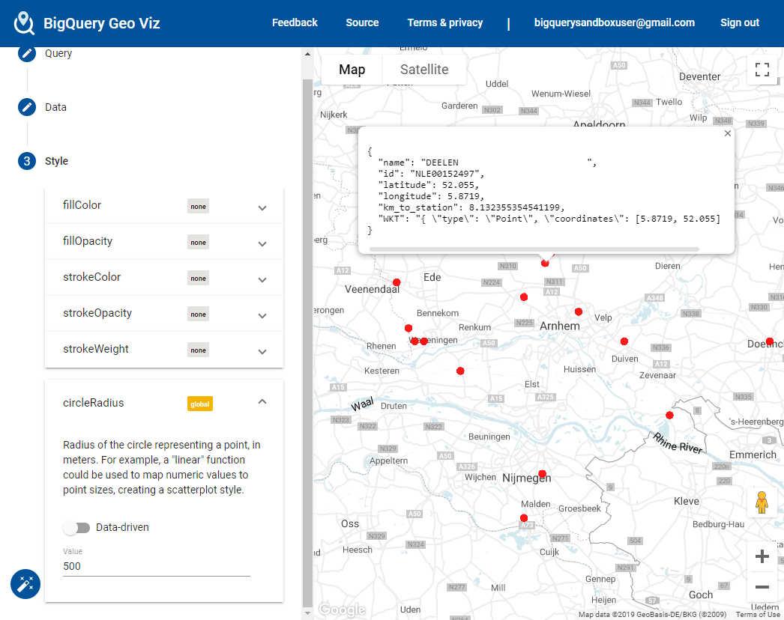Click the scrollbar up arrow

(307, 54)
